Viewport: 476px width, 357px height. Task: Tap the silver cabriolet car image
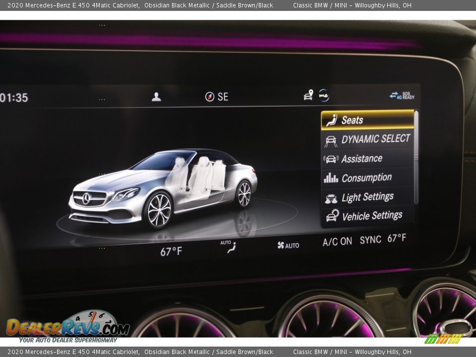point(163,188)
